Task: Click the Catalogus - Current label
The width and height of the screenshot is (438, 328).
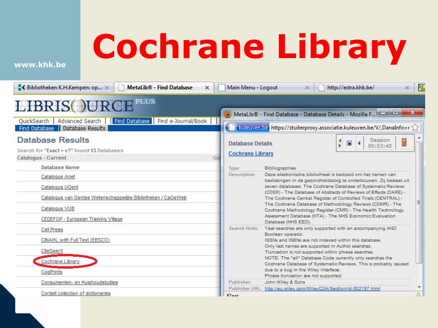Action: (41, 158)
